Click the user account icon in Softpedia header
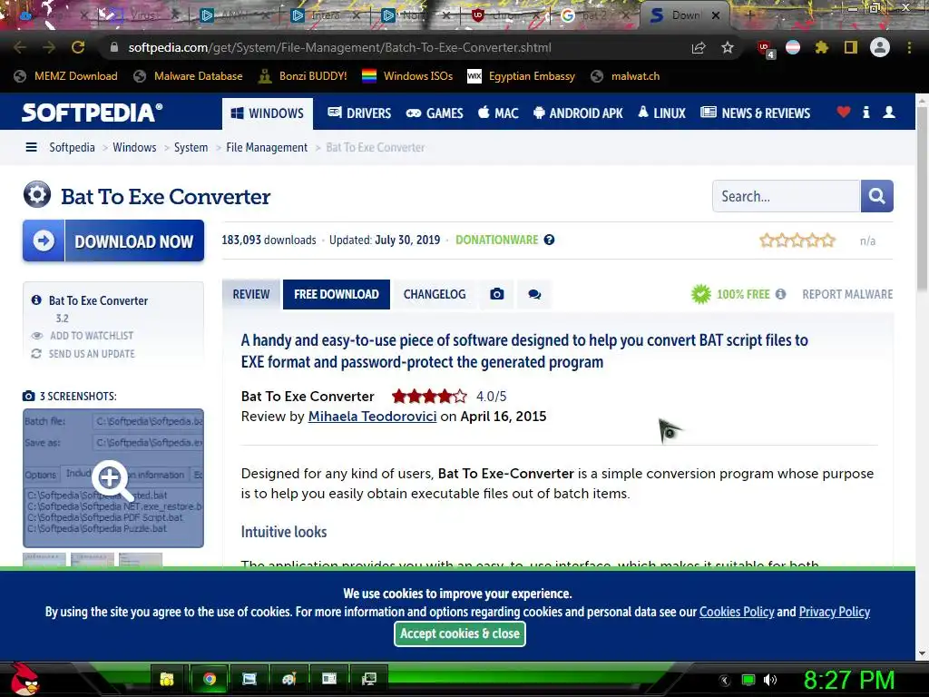929x697 pixels. tap(889, 112)
